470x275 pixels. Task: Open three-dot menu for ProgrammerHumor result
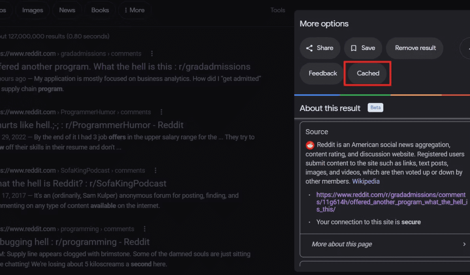161,112
